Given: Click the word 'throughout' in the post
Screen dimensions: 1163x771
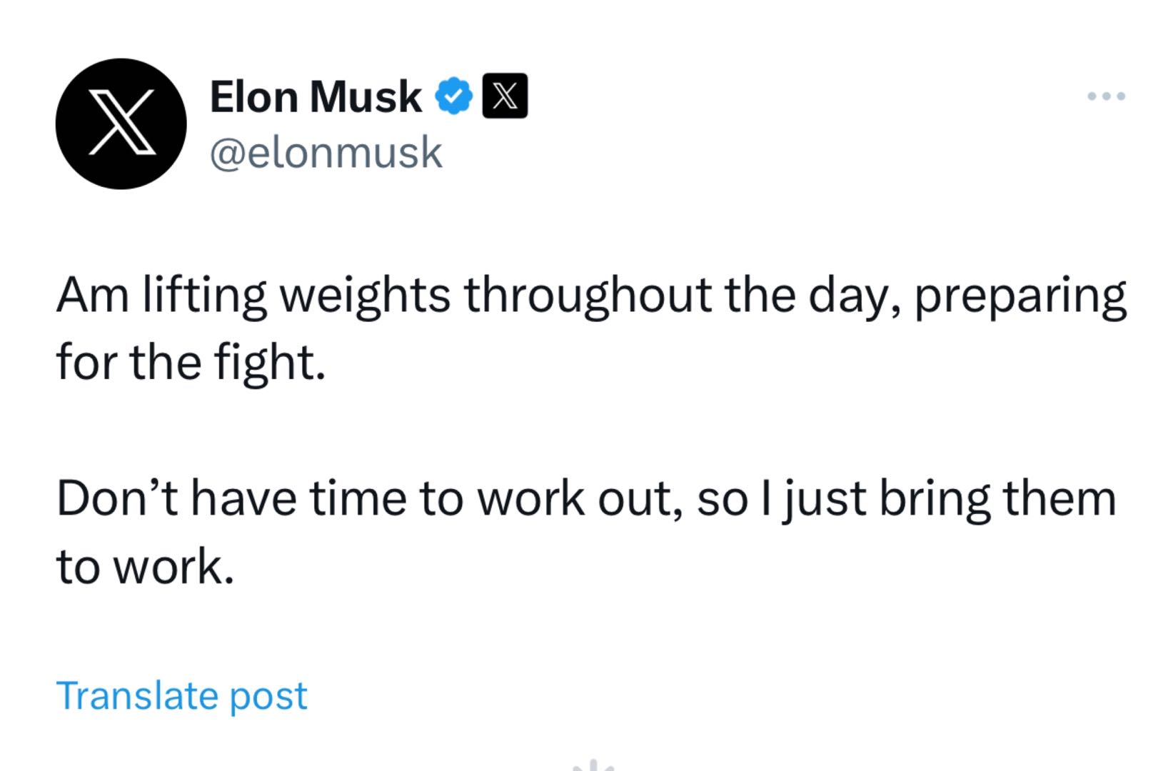Looking at the screenshot, I should pyautogui.click(x=588, y=296).
